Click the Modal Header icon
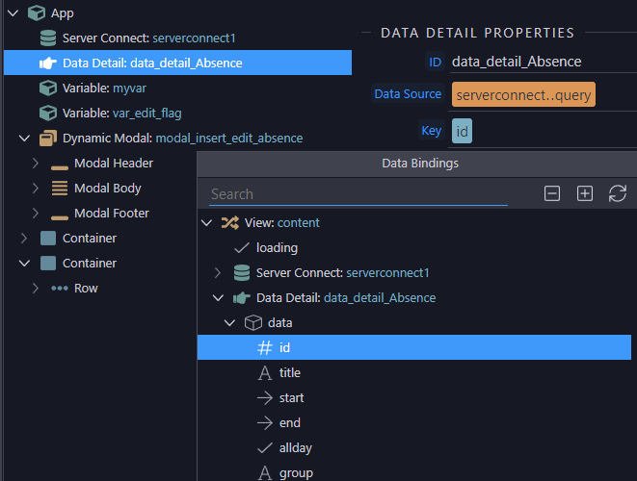The image size is (637, 481). point(60,167)
